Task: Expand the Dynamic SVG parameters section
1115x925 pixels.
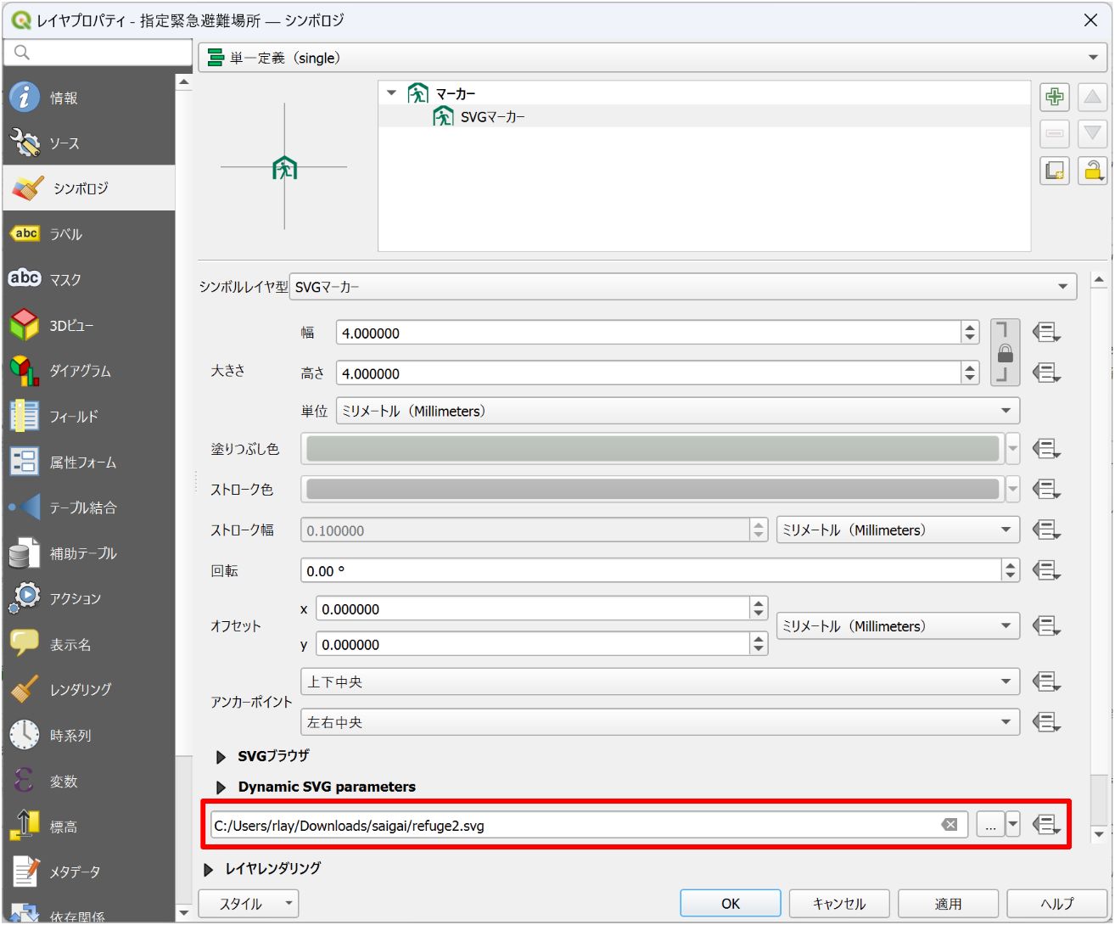Action: point(221,788)
